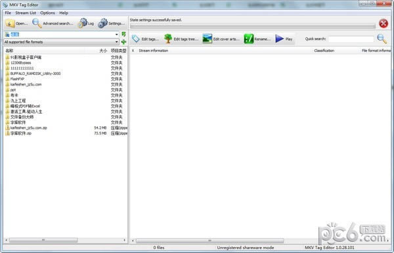This screenshot has height=253, width=394.
Task: Click the Rename tool
Action: click(x=257, y=39)
